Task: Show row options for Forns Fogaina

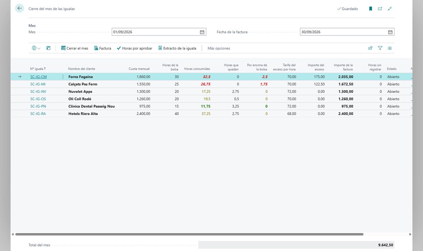Action: pos(63,77)
